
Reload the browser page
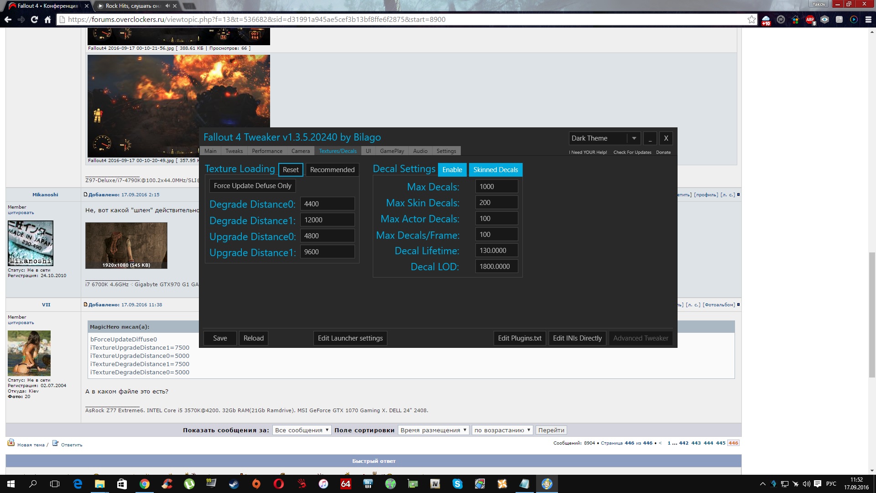point(34,20)
